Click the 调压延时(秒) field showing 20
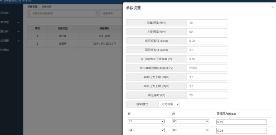 207,95
